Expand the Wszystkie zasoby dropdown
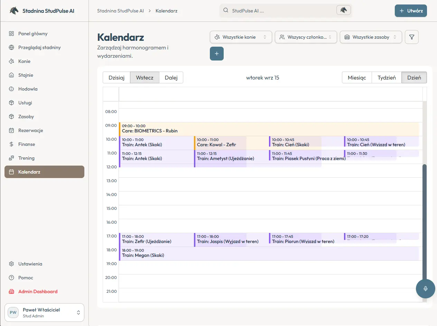Image resolution: width=437 pixels, height=326 pixels. [371, 37]
